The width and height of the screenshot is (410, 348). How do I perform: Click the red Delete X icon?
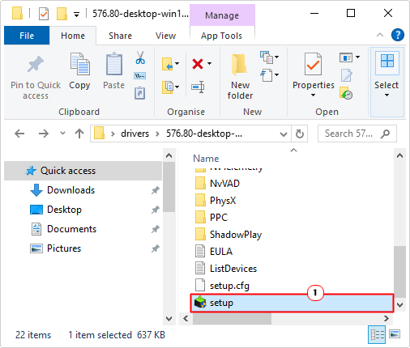click(198, 64)
